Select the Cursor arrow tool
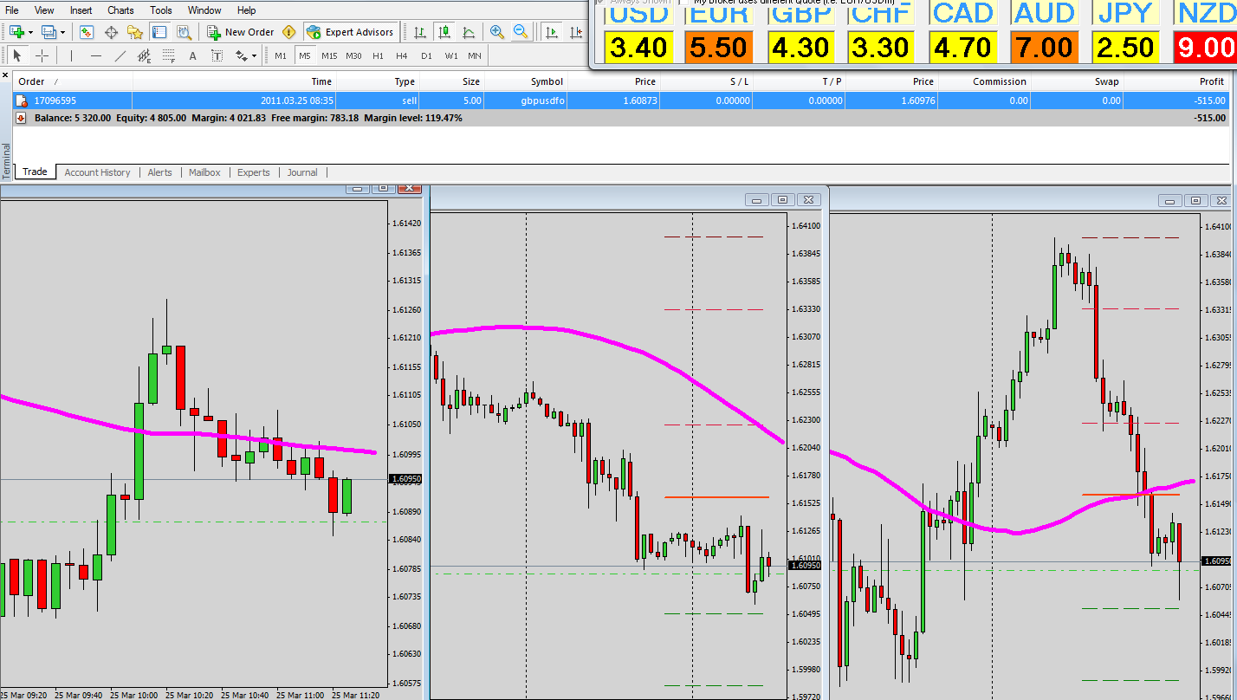The image size is (1237, 700). pos(17,55)
